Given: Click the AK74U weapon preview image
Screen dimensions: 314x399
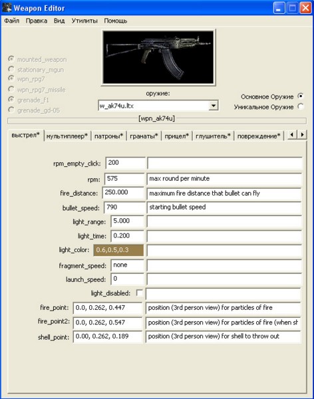Looking at the screenshot, I should tap(158, 57).
